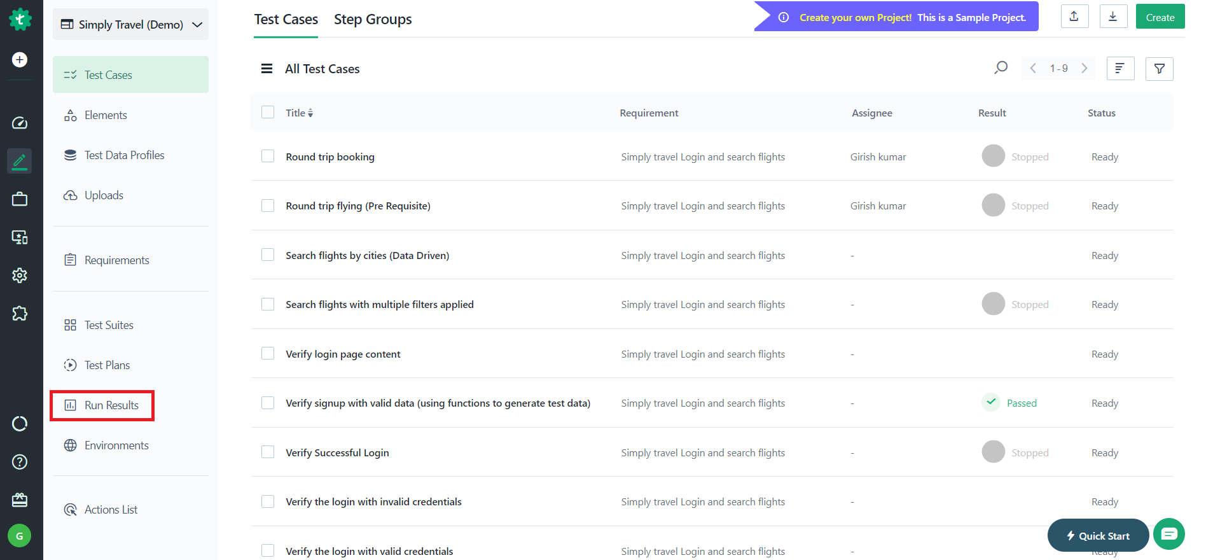Check the Verify login with invalid credentials checkbox
1206x560 pixels.
click(x=268, y=501)
